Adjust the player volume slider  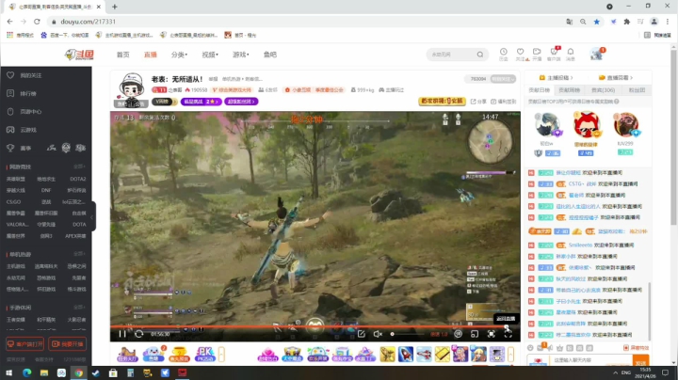tap(407, 334)
